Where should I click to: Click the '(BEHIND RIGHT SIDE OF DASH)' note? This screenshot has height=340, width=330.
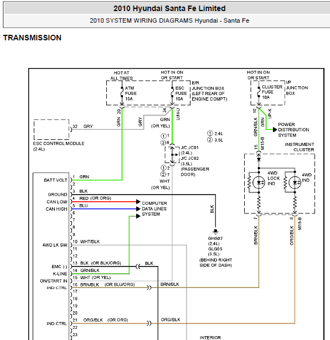[x=216, y=263]
